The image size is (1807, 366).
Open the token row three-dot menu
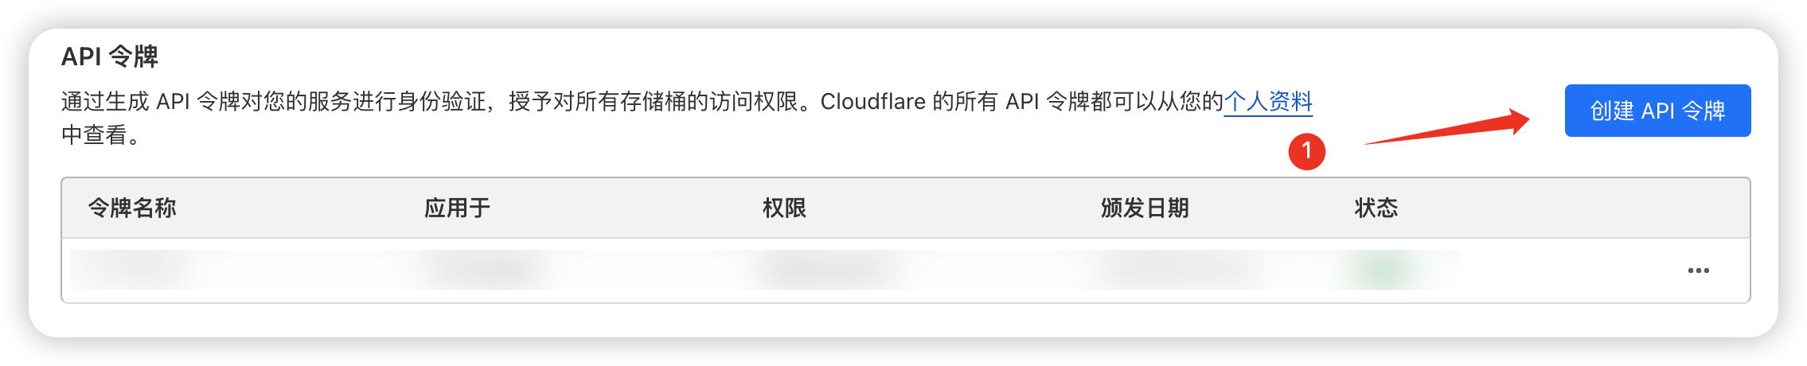[x=1698, y=271]
